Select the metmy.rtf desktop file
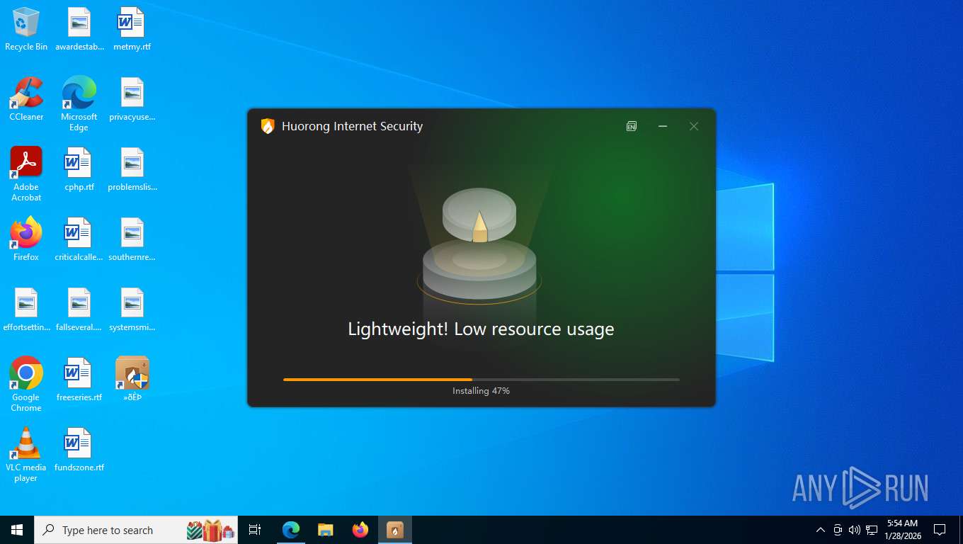The image size is (963, 544). pyautogui.click(x=132, y=30)
